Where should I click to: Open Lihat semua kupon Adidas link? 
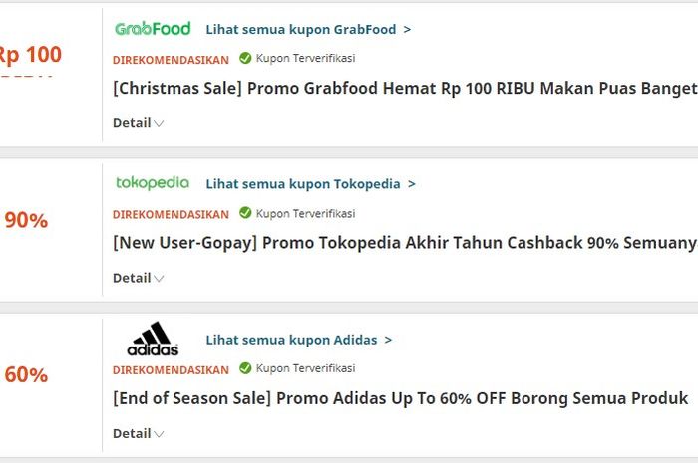coord(291,340)
